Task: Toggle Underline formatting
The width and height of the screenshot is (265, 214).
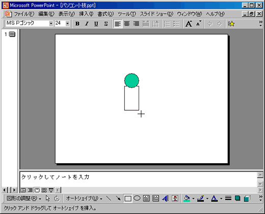Action: tap(96, 24)
